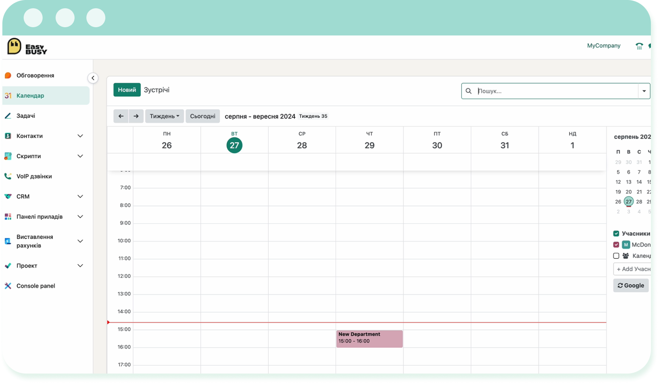Click the ПТ 30 day header
The width and height of the screenshot is (658, 383).
click(x=437, y=140)
